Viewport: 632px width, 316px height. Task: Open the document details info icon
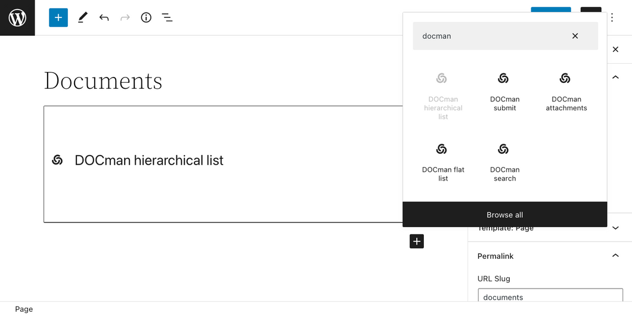point(146,18)
